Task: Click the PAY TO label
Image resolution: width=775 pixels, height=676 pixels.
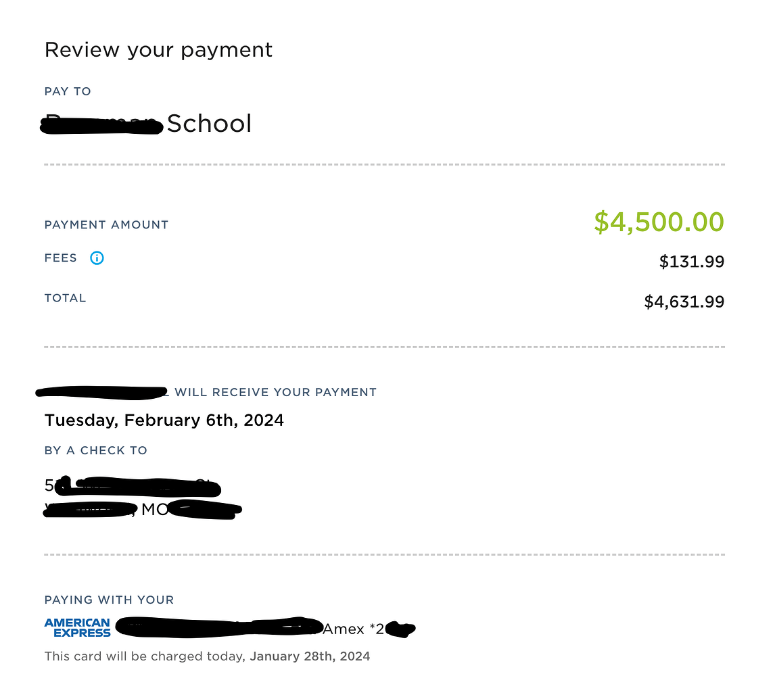Action: tap(68, 91)
